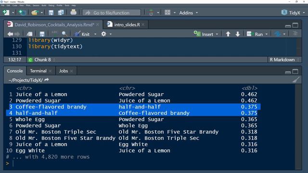Viewport: 308px width, 173px height.
Task: Maximize the console pane
Action: 295,72
